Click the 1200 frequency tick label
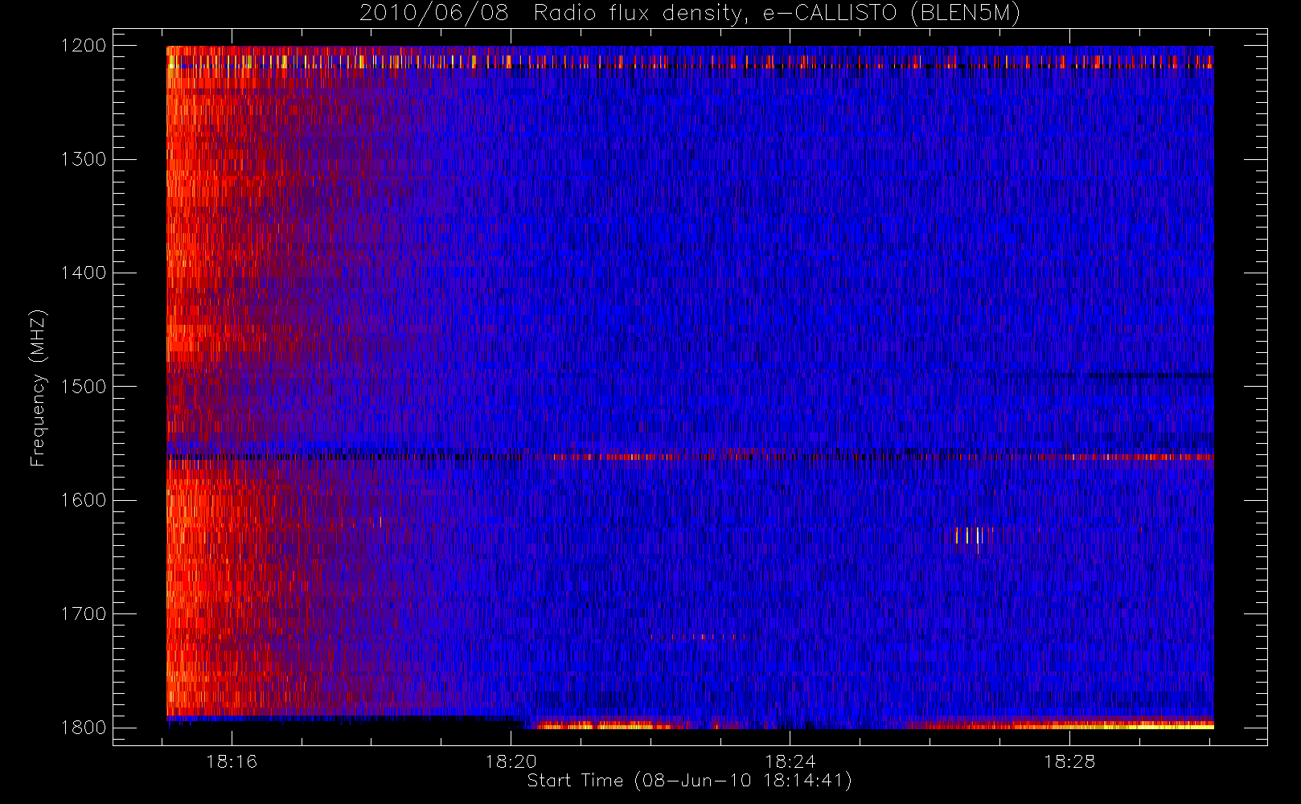Viewport: 1301px width, 804px height. click(84, 46)
